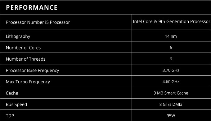
Task: Select the Cache row label
Action: point(12,93)
